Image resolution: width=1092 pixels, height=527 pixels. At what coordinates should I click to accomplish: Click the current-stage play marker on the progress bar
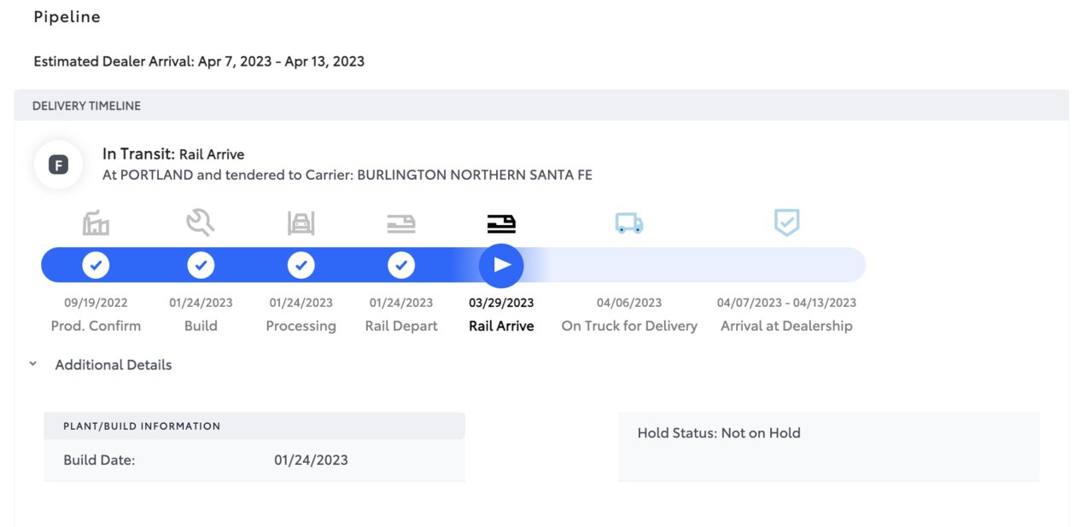coord(501,265)
